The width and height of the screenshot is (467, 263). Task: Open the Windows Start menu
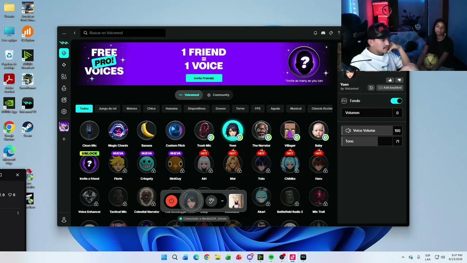pos(164,257)
